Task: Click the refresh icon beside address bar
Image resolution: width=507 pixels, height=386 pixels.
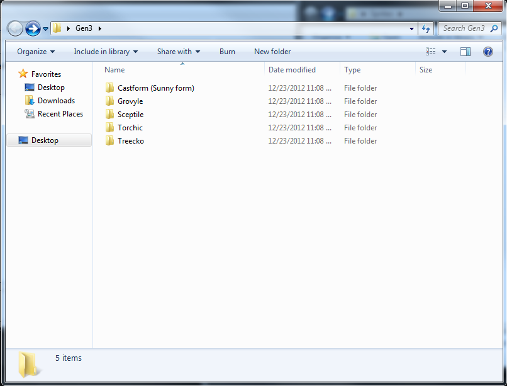Action: tap(426, 28)
